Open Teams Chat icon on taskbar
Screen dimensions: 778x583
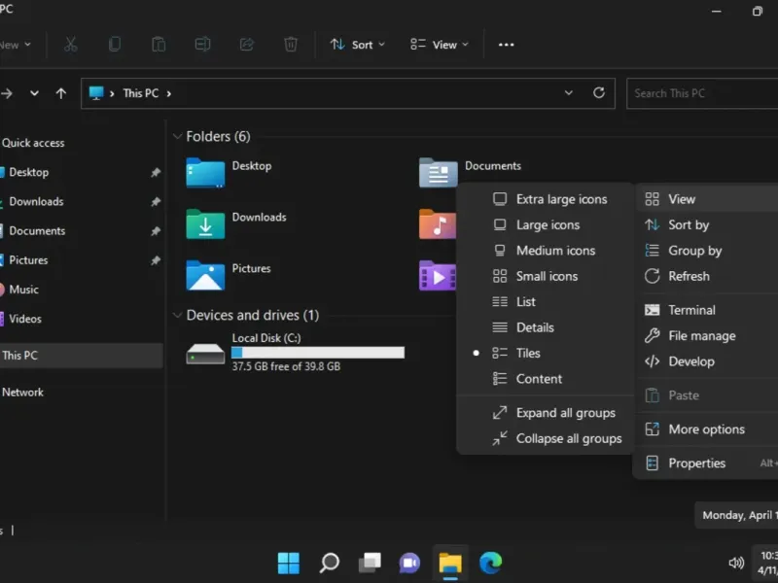[x=409, y=563]
